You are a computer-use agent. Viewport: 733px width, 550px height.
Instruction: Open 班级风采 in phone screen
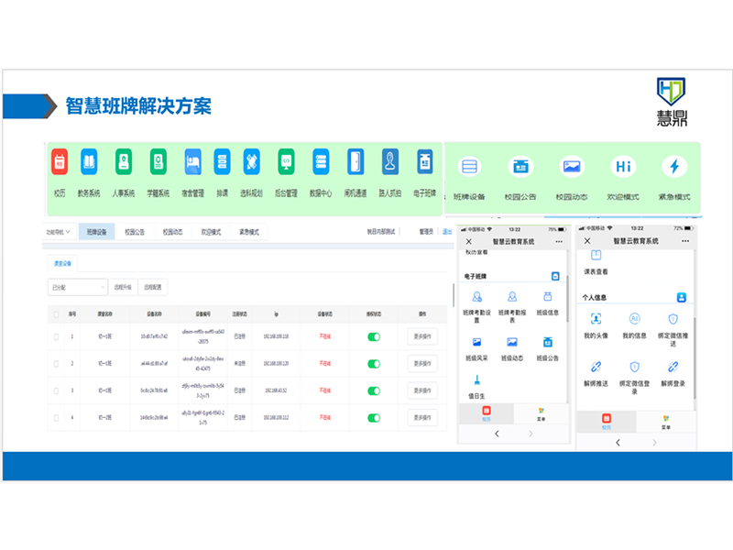pyautogui.click(x=476, y=343)
